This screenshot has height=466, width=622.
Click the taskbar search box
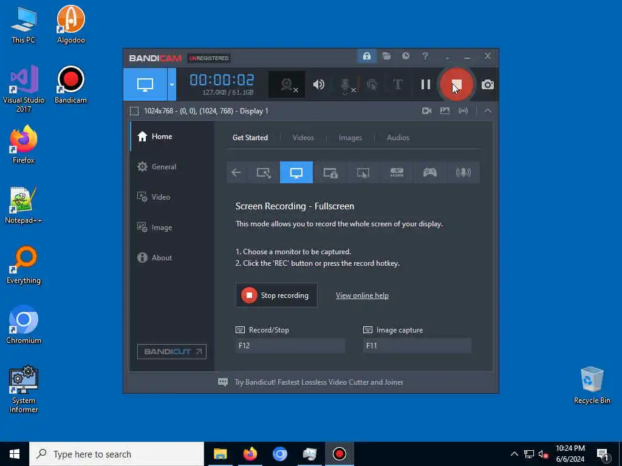(117, 454)
